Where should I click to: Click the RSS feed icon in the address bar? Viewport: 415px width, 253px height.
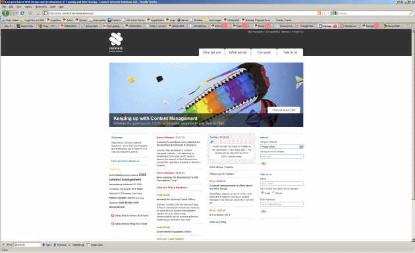point(319,13)
